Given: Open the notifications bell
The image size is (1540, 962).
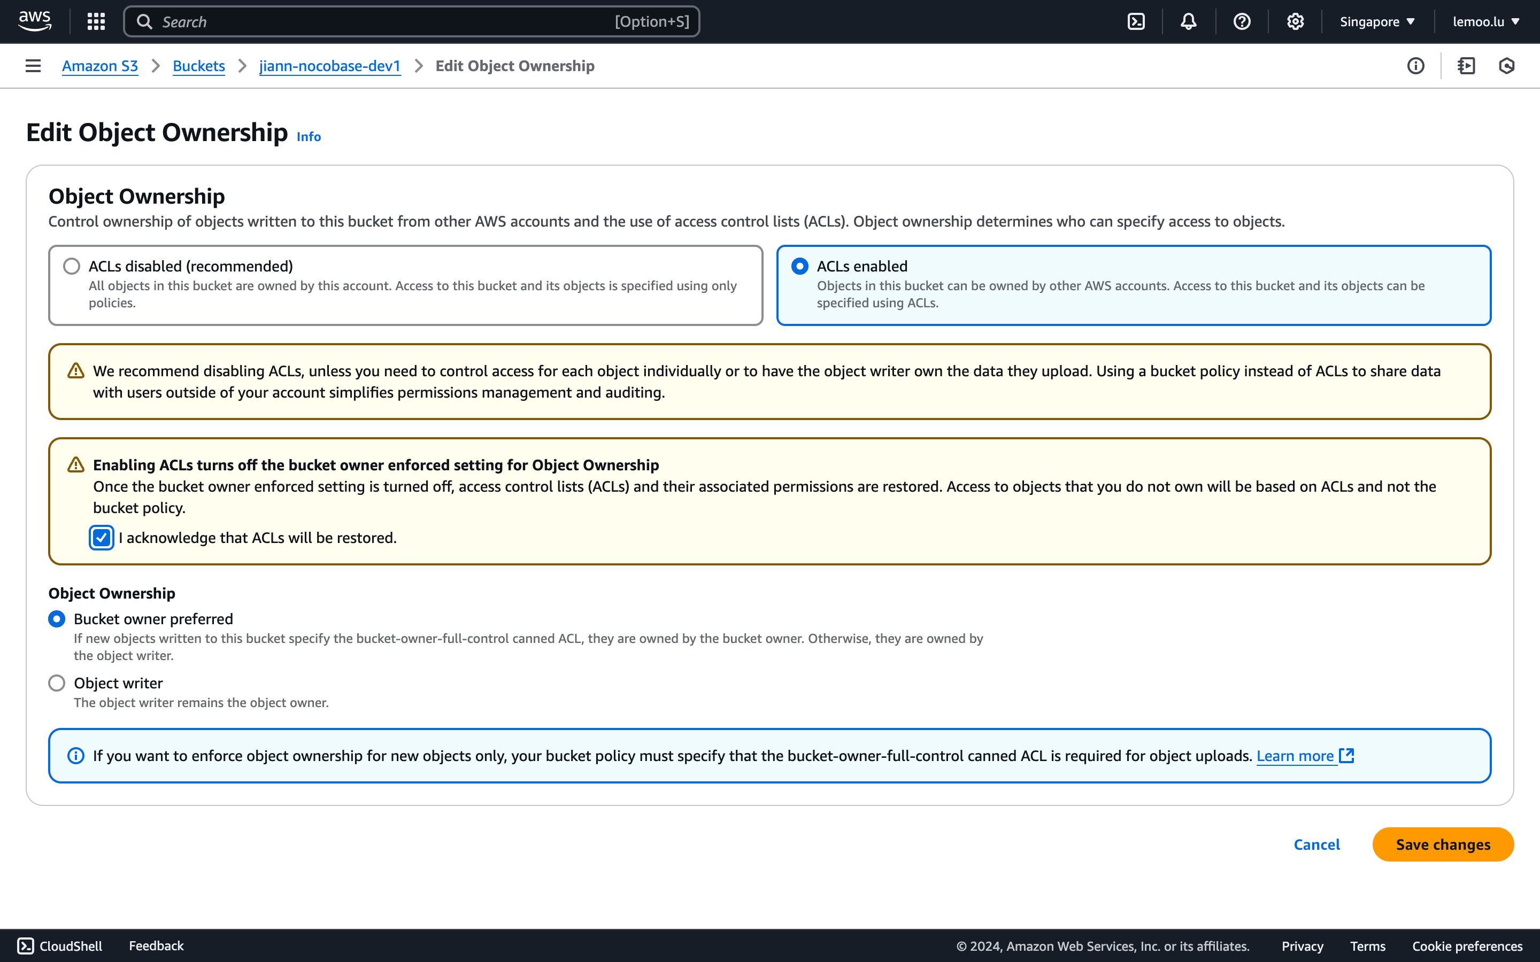Looking at the screenshot, I should tap(1188, 21).
